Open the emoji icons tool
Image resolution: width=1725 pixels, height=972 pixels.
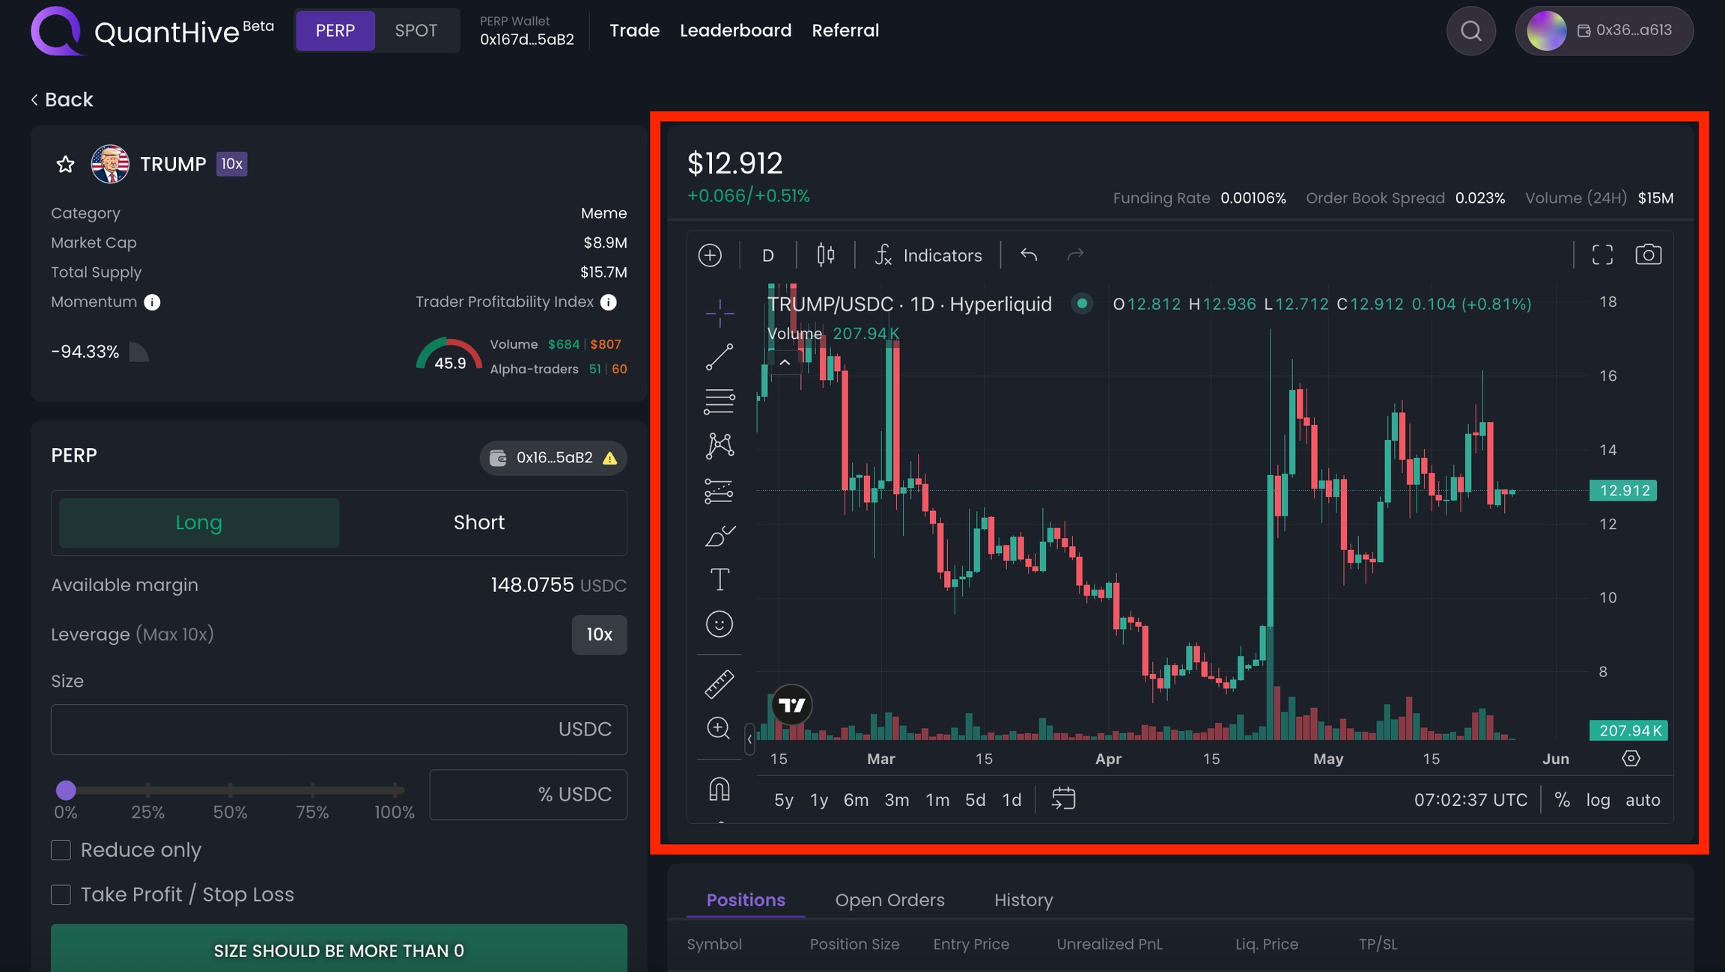[719, 624]
